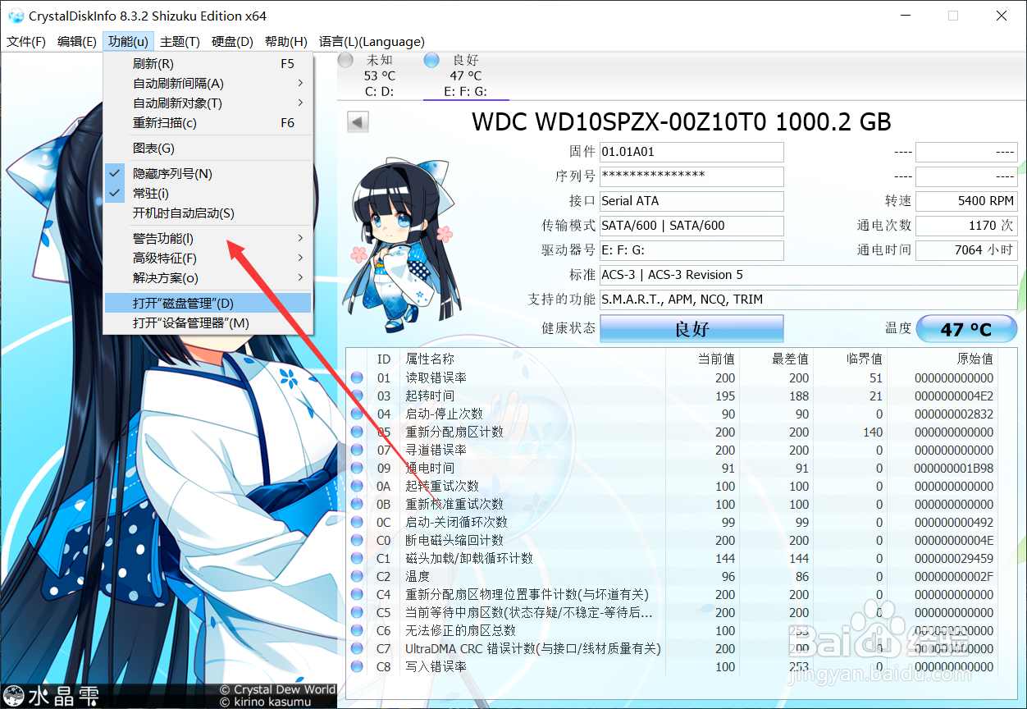Click the CrystalDiskInfo app icon in title bar
1027x709 pixels.
[16, 16]
